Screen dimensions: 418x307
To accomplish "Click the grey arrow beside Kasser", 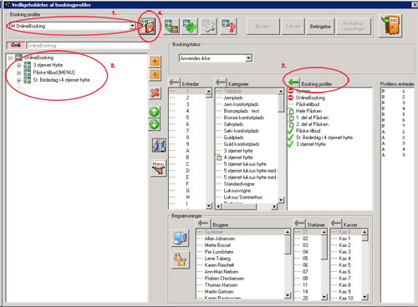I will pyautogui.click(x=336, y=223).
